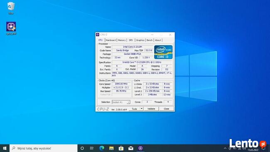
Task: Open the Mail app from taskbar
Action: 131,148
